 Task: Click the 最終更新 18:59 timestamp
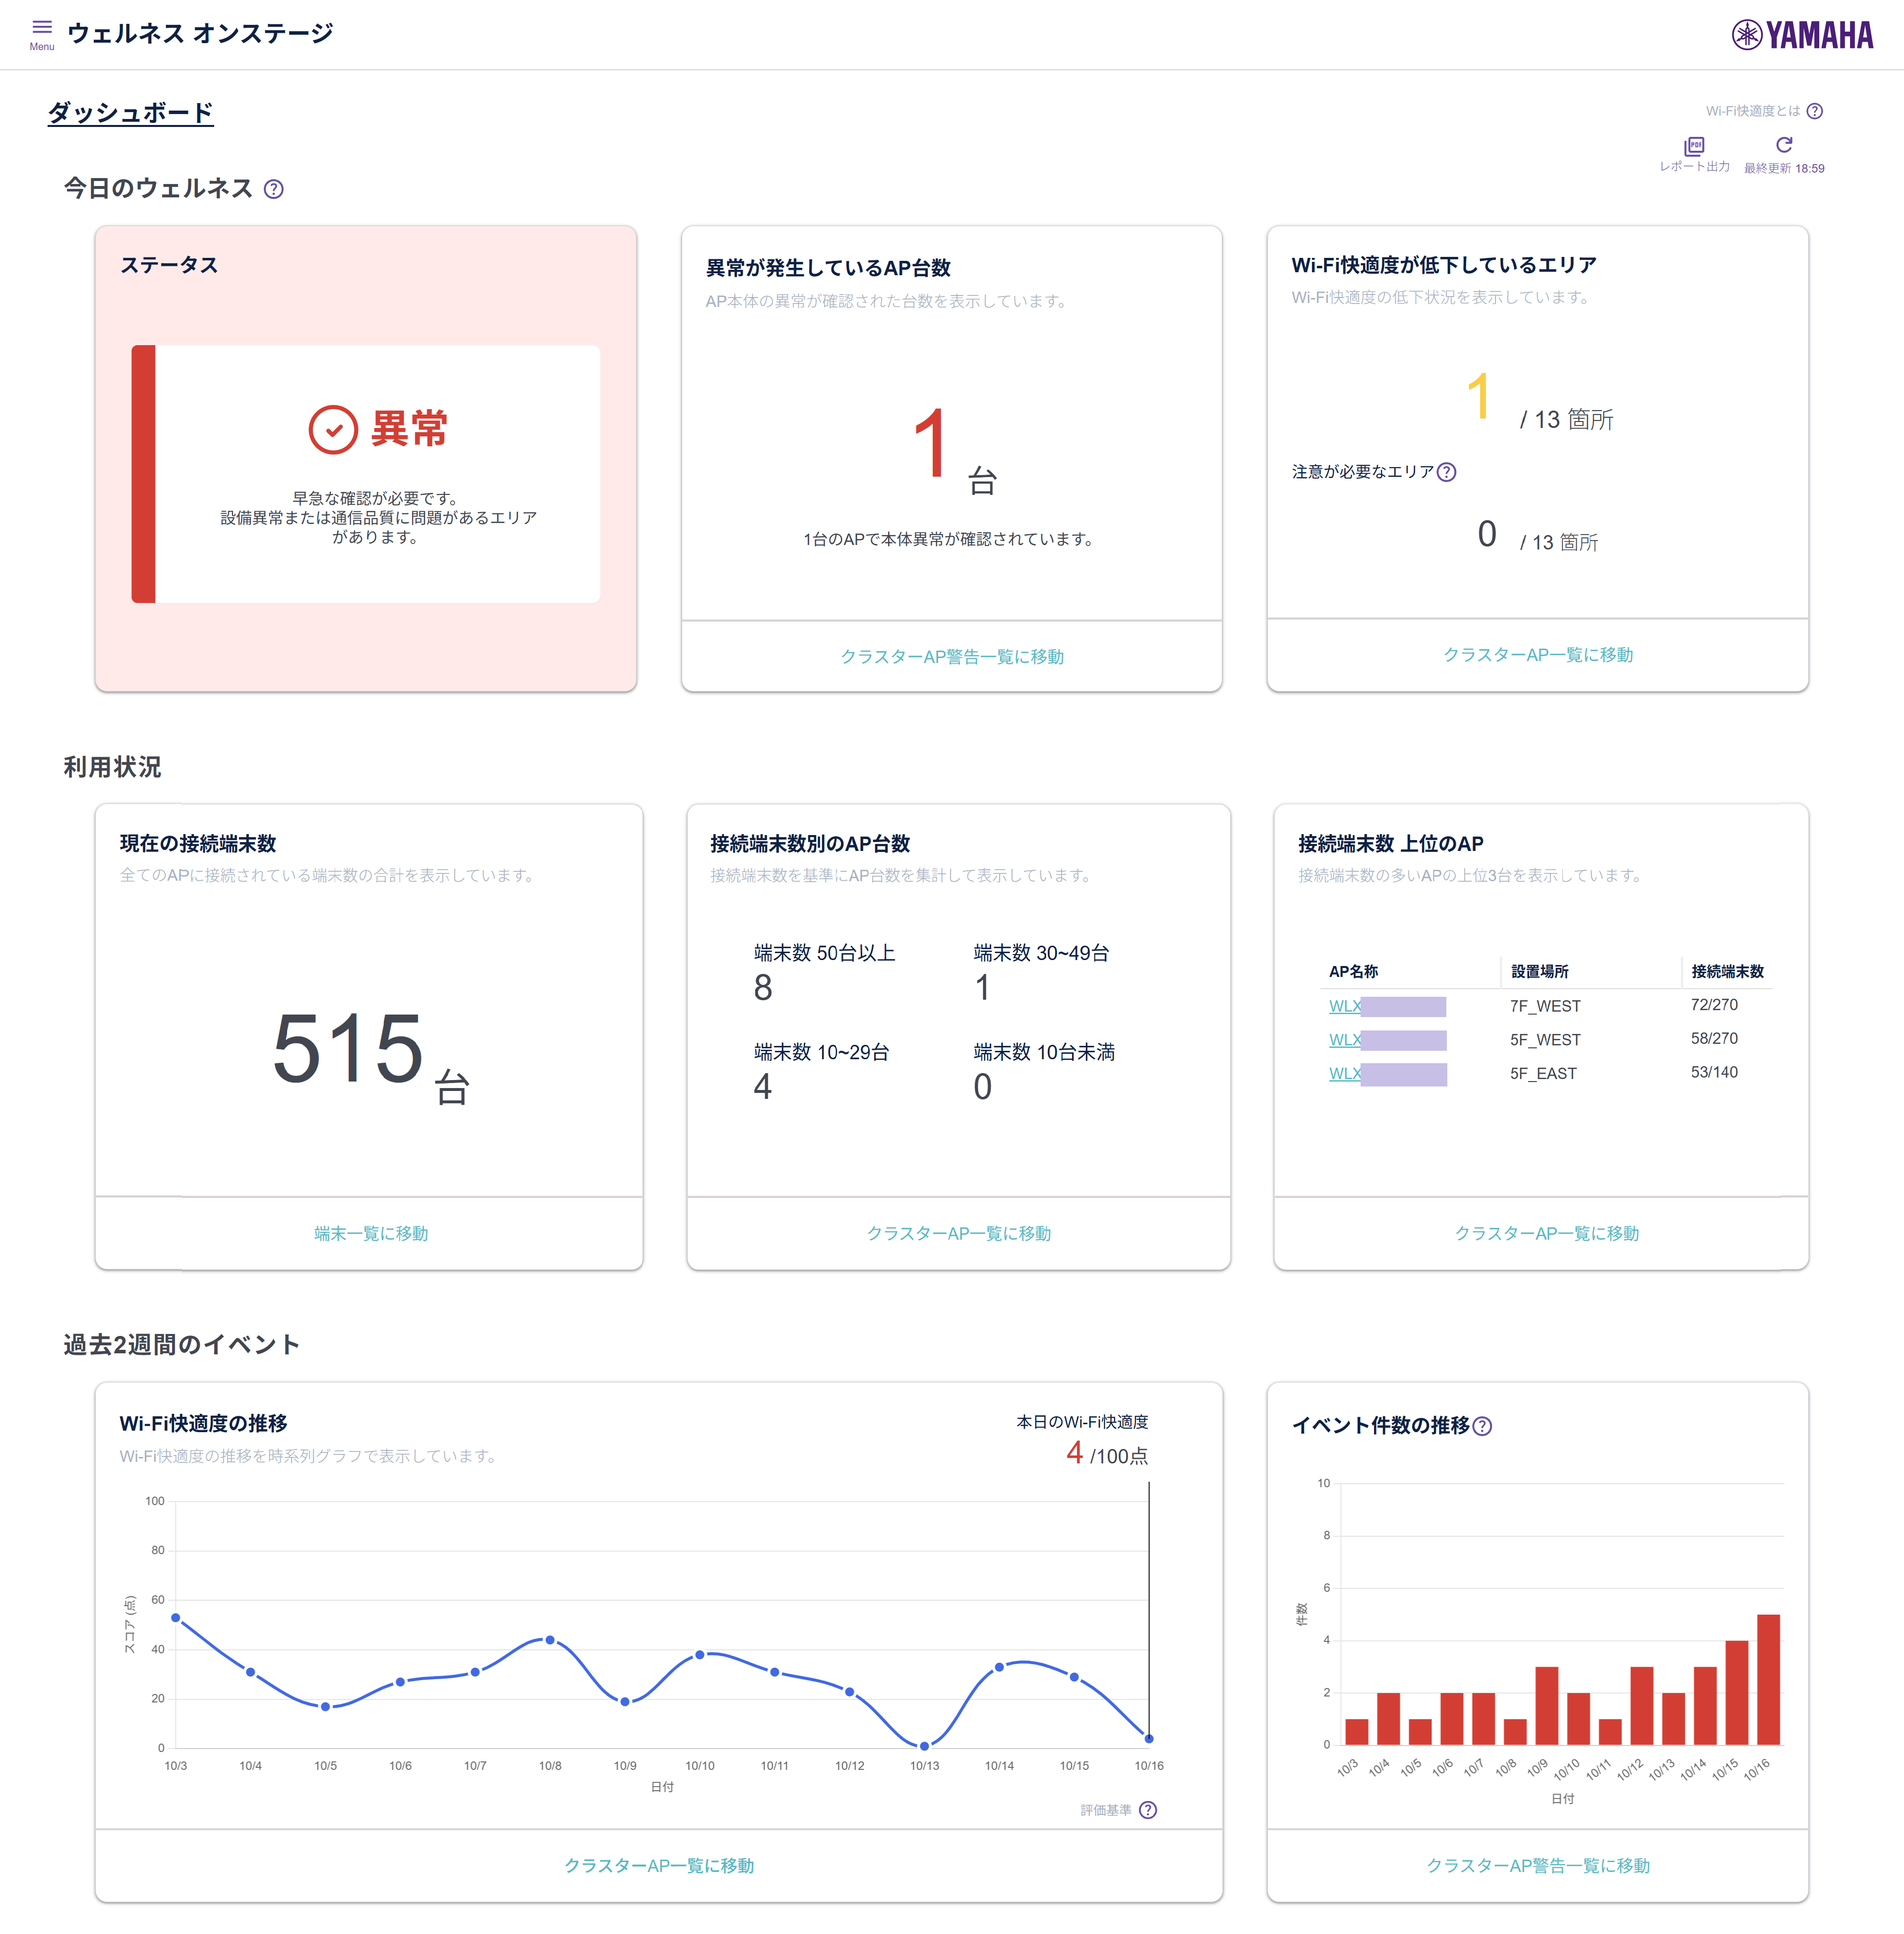click(x=1784, y=169)
